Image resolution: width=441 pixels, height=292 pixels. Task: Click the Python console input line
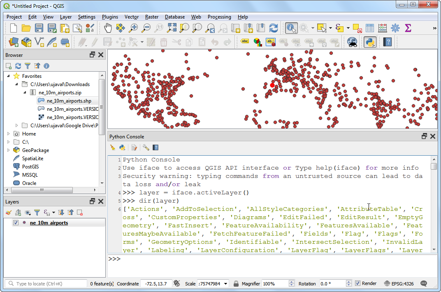coord(272,259)
